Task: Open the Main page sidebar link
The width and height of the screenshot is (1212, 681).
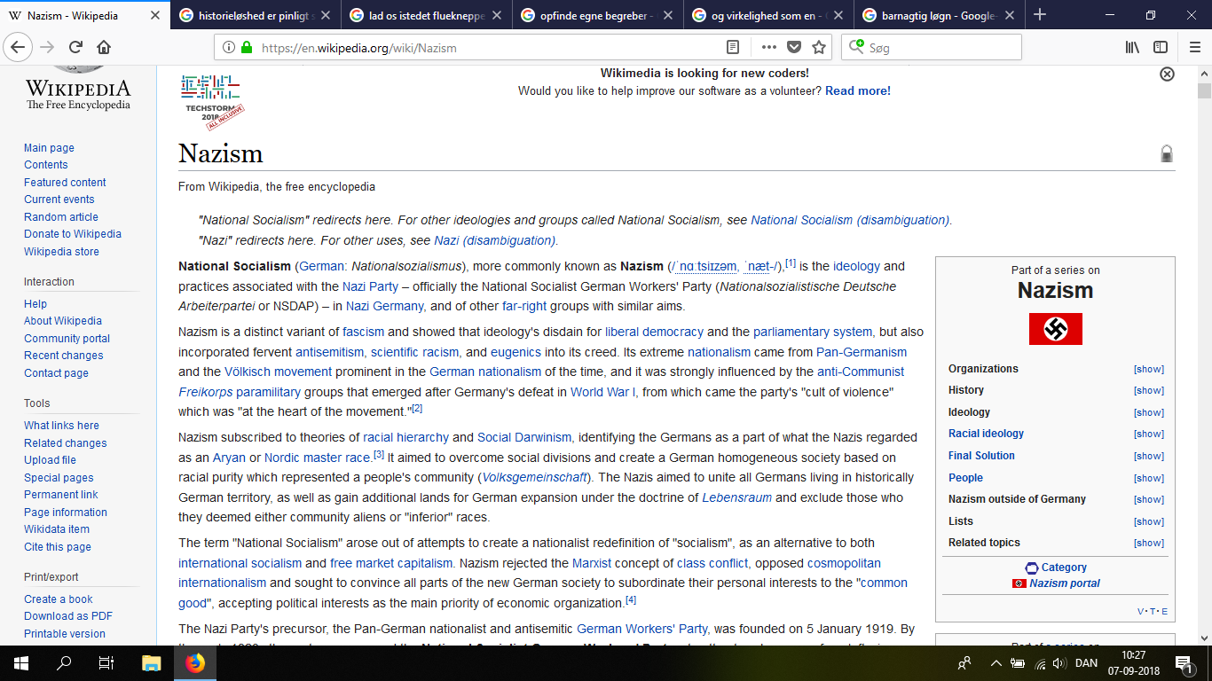Action: [49, 148]
